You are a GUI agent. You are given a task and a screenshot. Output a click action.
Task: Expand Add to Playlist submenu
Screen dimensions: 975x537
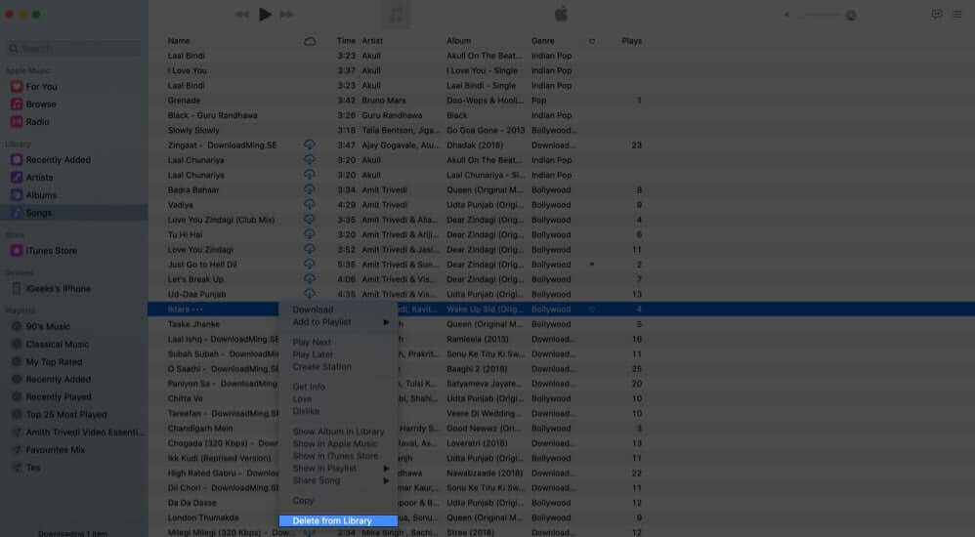338,322
